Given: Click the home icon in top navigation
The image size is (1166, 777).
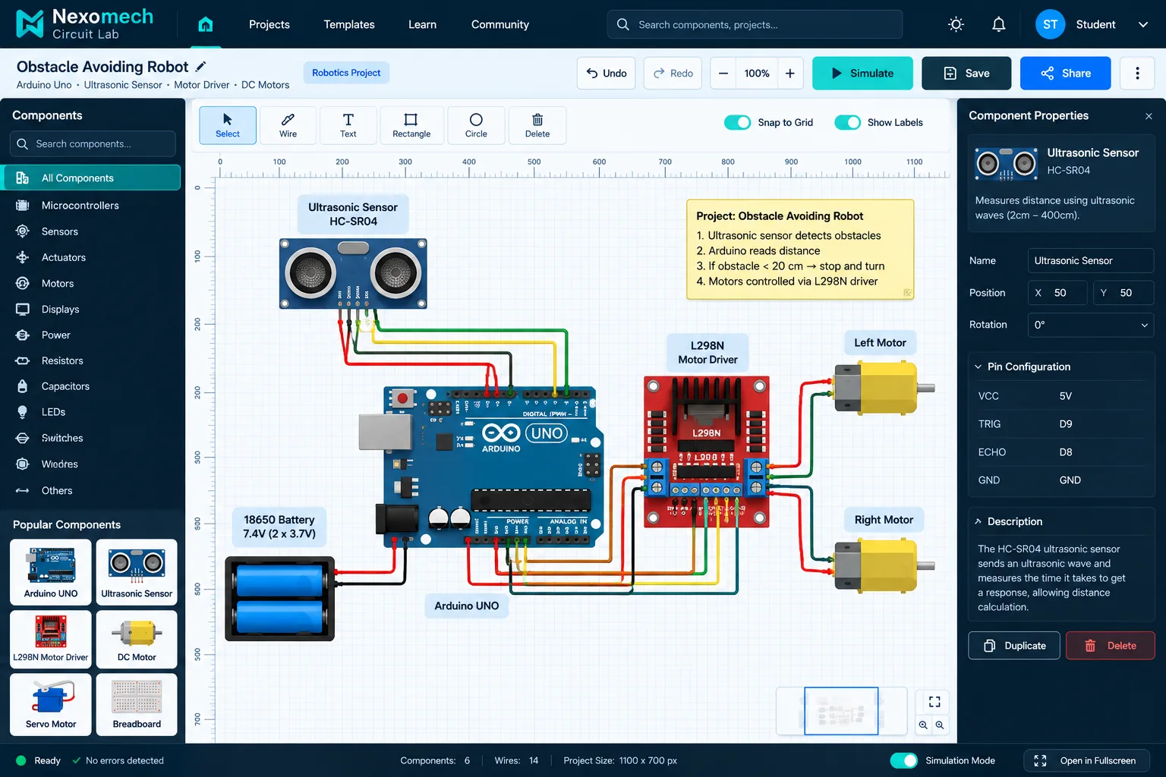Looking at the screenshot, I should [206, 24].
